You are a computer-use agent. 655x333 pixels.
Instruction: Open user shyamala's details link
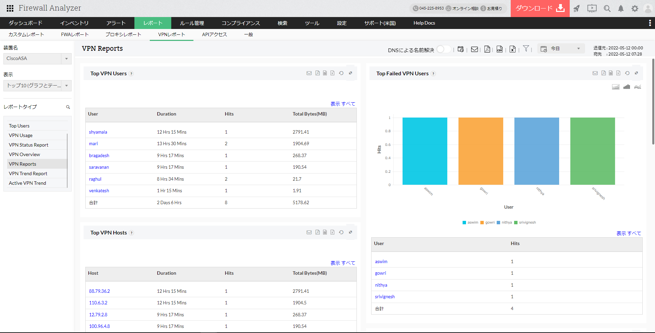(98, 132)
